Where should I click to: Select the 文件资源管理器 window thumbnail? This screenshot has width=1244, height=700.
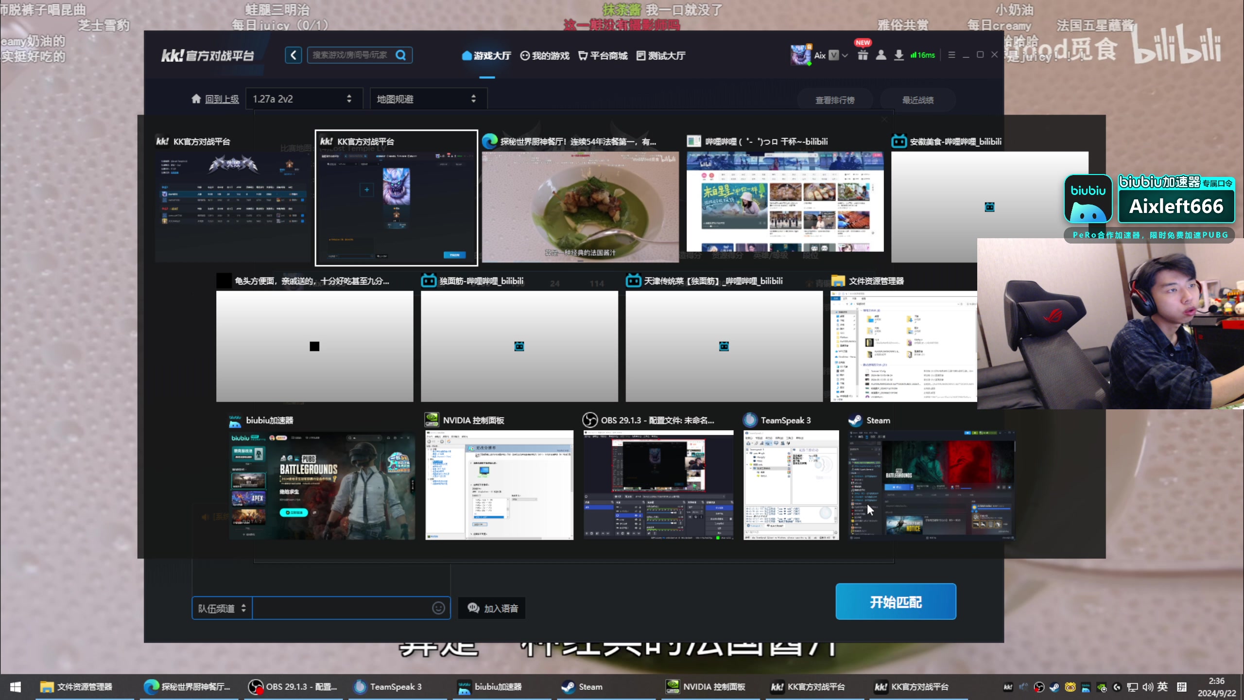[x=904, y=346]
